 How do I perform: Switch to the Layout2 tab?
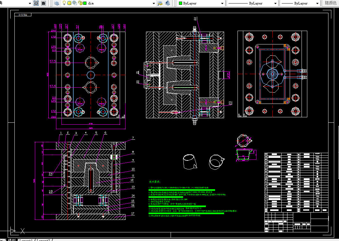[44, 240]
